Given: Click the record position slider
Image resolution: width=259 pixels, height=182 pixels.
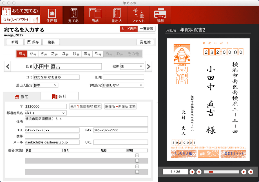Looking at the screenshot, I should coord(221,172).
